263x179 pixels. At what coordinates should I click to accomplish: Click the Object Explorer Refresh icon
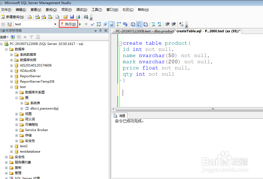pos(38,37)
